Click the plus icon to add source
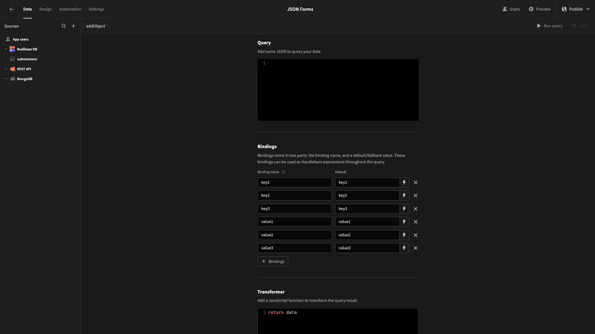The image size is (595, 334). pos(73,26)
